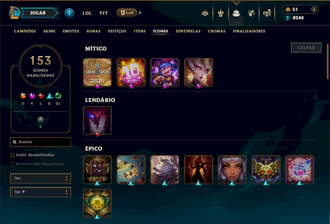Click the JOGAR play button
Screen dimensions: 330x224
38,13
